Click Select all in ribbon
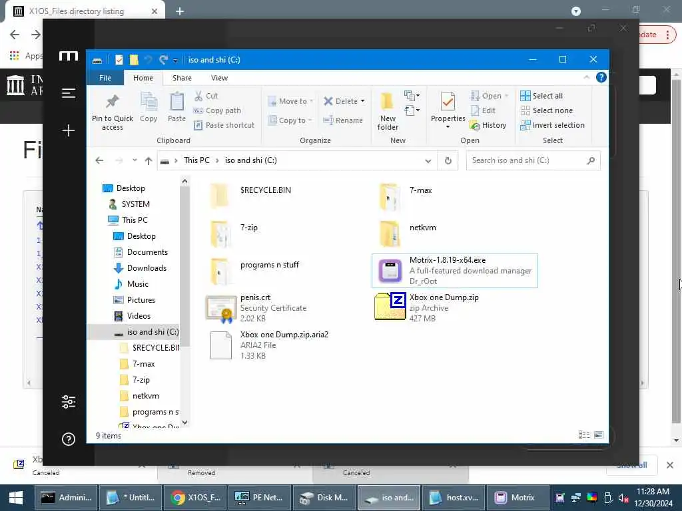 tap(542, 96)
